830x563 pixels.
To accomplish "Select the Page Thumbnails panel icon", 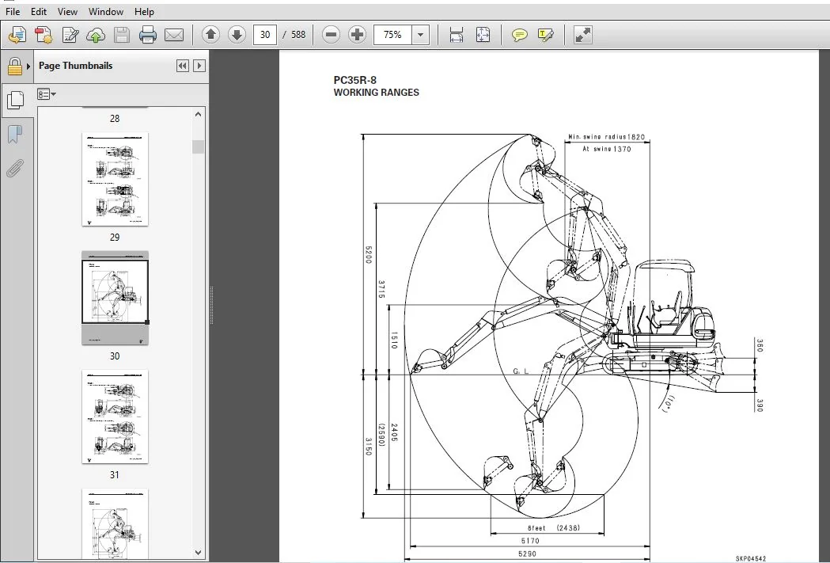I will click(x=15, y=100).
